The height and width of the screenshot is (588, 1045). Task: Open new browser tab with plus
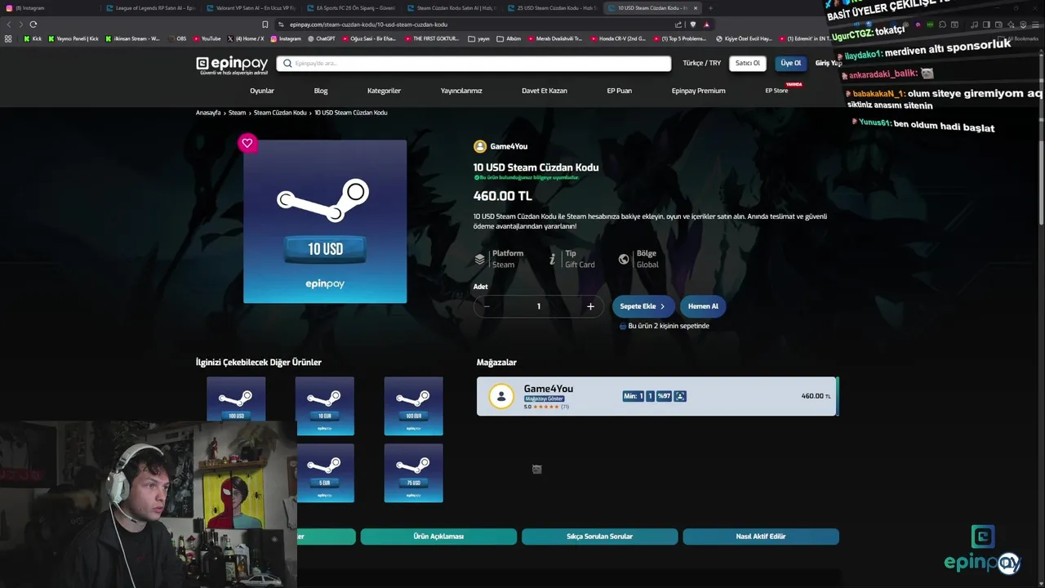pyautogui.click(x=710, y=8)
